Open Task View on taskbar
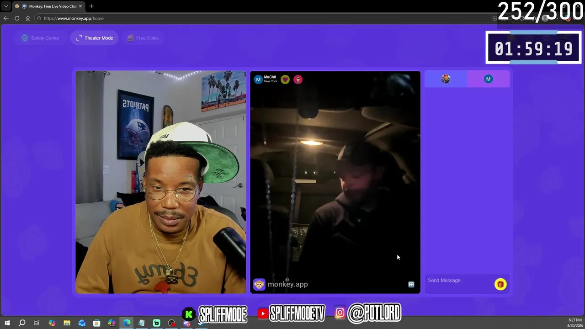This screenshot has height=329, width=585. (x=37, y=323)
